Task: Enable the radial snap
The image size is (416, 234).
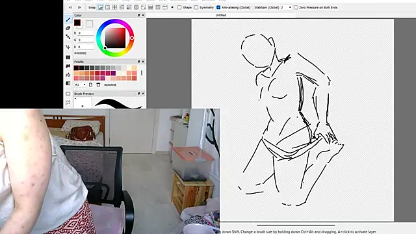Action: [129, 7]
